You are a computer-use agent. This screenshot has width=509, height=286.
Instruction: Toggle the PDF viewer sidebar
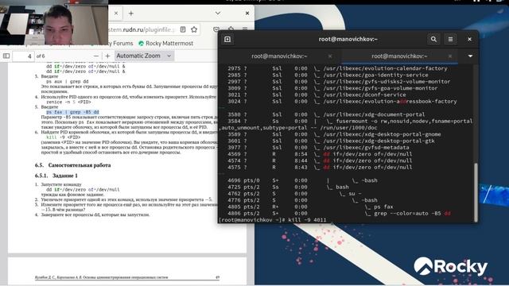[x=6, y=56]
